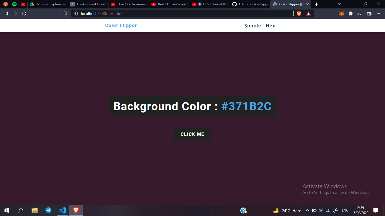385x216 pixels.
Task: Reload the current page
Action: coord(24,13)
